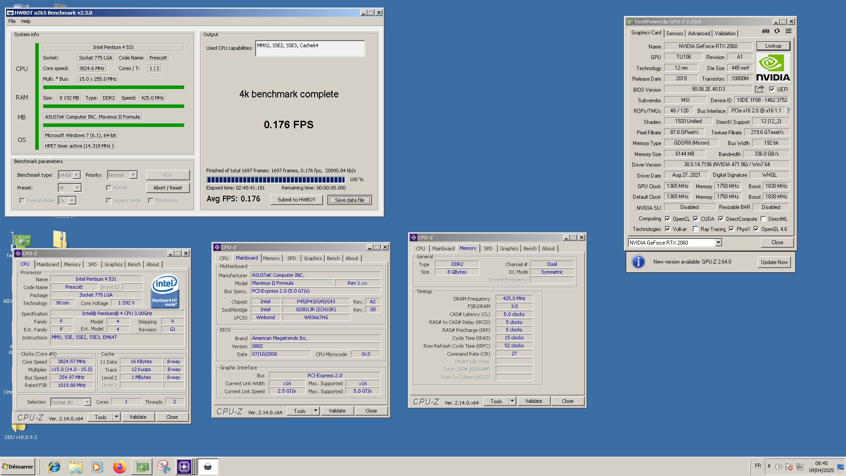Open Internet Explorer from the taskbar
The width and height of the screenshot is (846, 476).
pos(54,467)
